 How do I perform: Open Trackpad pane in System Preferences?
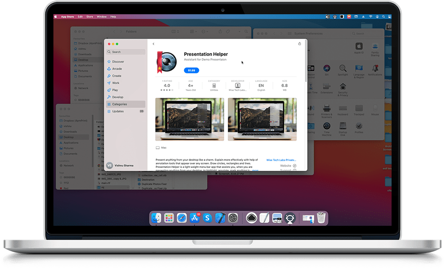coord(359,110)
